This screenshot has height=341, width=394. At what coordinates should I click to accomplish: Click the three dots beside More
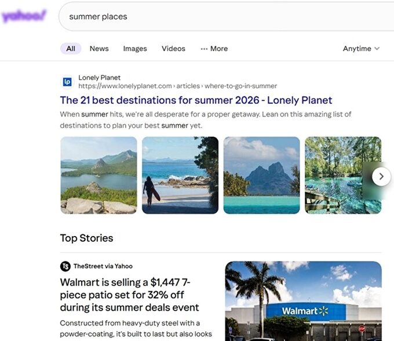204,49
